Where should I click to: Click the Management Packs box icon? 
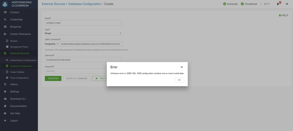[x=7, y=47]
